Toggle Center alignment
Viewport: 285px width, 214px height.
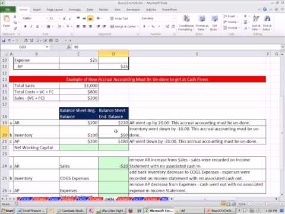84,26
